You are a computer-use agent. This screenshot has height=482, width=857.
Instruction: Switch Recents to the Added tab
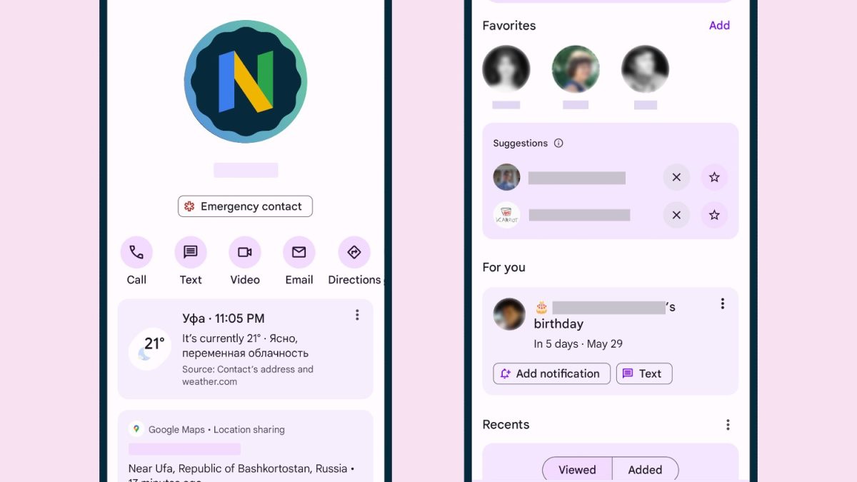645,469
